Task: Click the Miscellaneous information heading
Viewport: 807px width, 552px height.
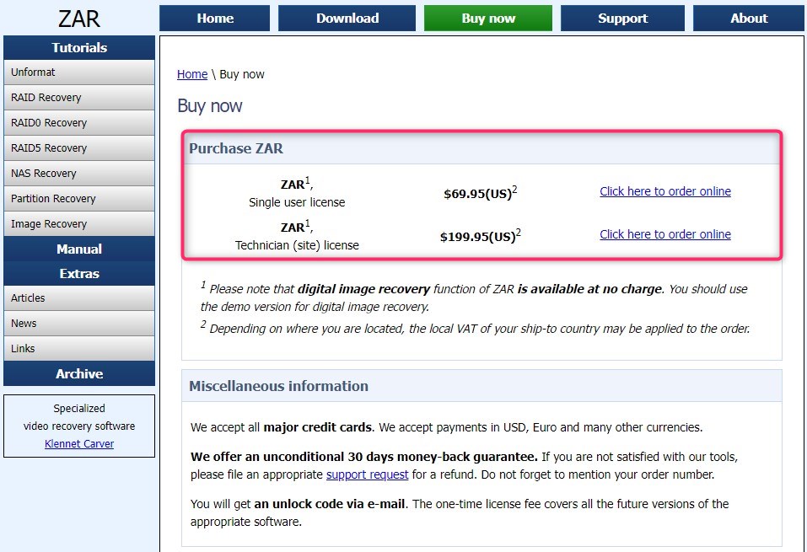Action: [x=278, y=386]
